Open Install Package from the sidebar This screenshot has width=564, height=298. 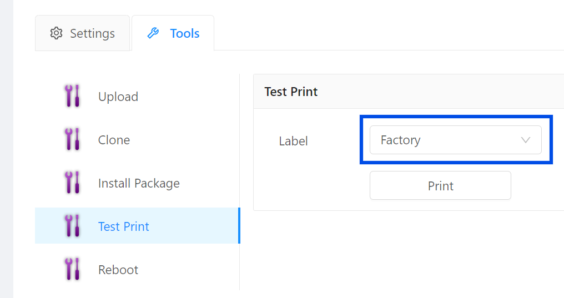pyautogui.click(x=139, y=183)
